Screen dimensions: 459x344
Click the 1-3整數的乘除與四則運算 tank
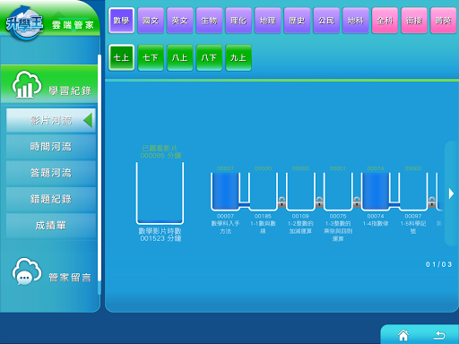click(x=338, y=192)
